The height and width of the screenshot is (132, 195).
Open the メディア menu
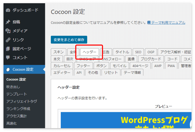coord(24,31)
